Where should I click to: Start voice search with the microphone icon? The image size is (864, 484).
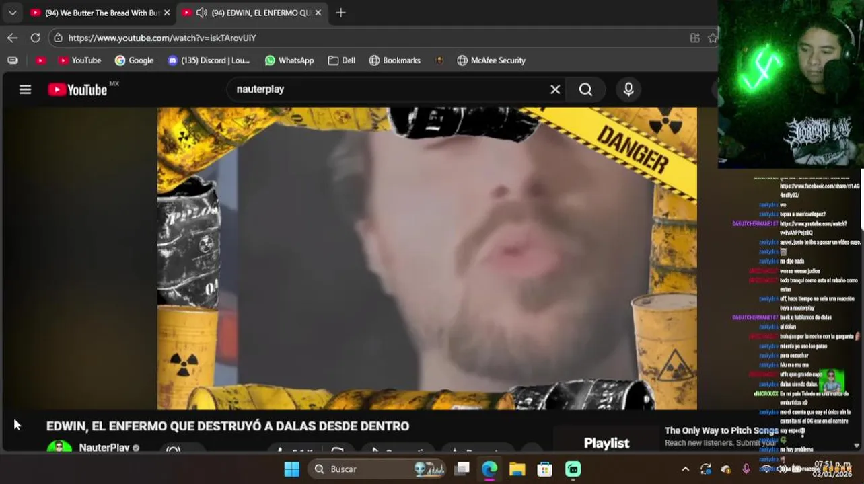pos(628,89)
